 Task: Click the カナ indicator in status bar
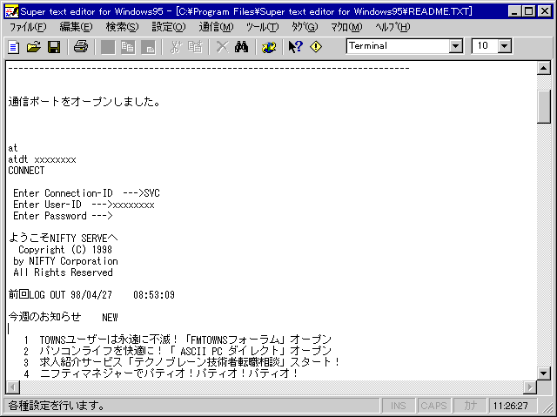[x=470, y=406]
